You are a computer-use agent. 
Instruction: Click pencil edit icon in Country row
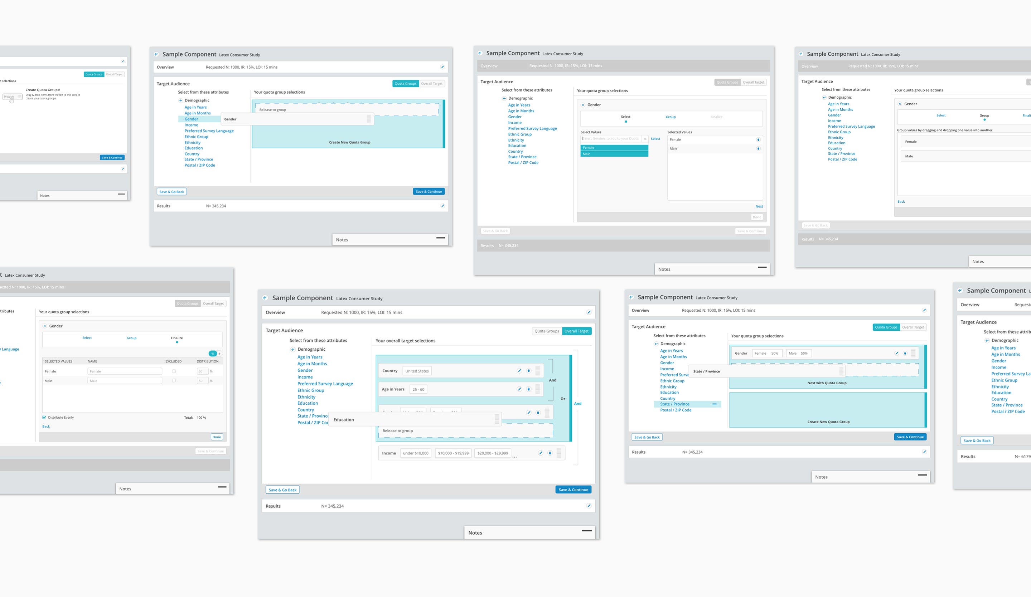pos(519,371)
